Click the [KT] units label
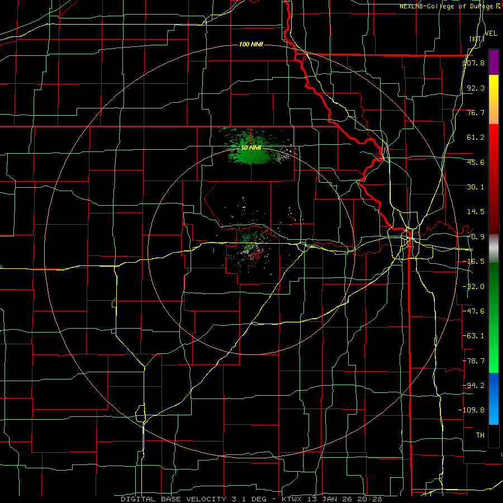The image size is (503, 503). point(477,39)
